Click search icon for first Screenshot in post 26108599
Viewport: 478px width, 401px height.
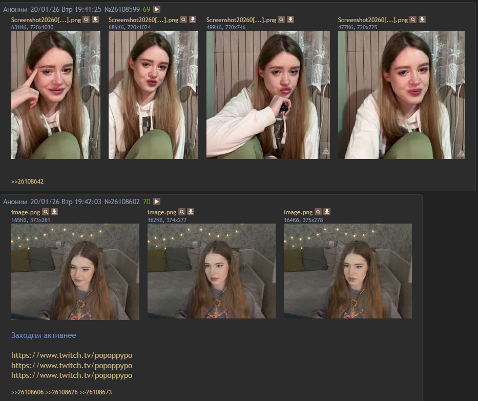86,19
